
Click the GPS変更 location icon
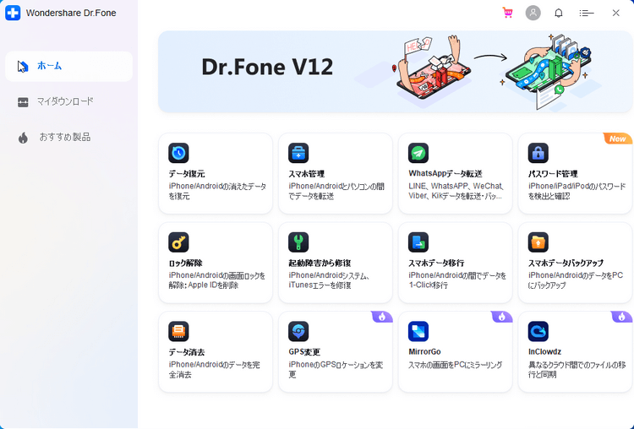pyautogui.click(x=298, y=331)
